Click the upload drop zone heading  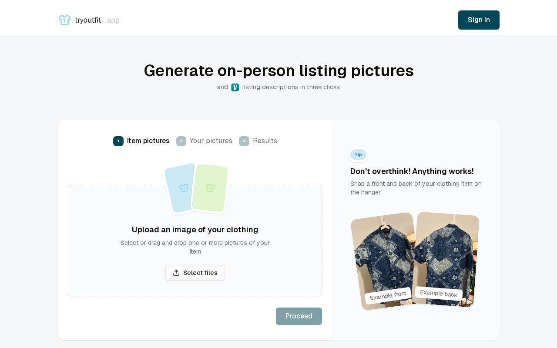click(195, 230)
